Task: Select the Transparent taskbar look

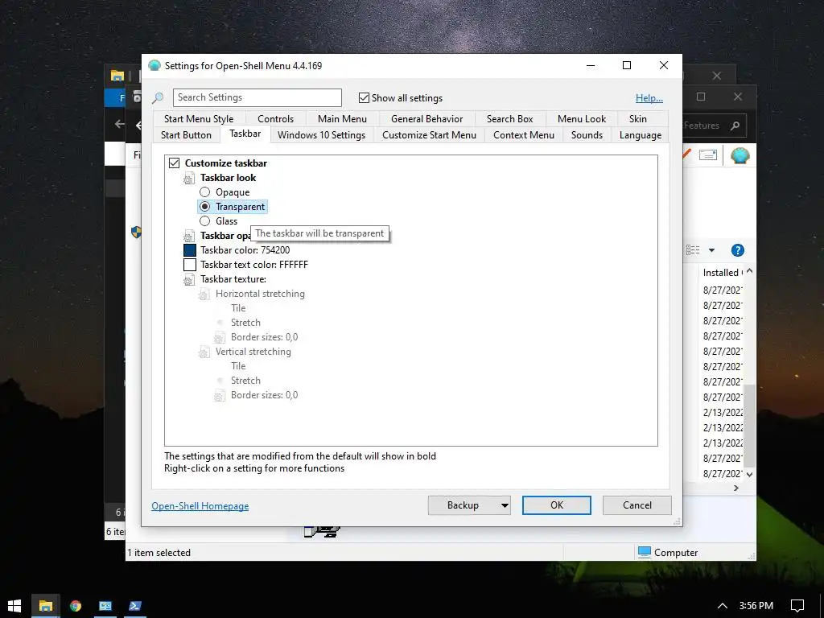Action: click(205, 207)
